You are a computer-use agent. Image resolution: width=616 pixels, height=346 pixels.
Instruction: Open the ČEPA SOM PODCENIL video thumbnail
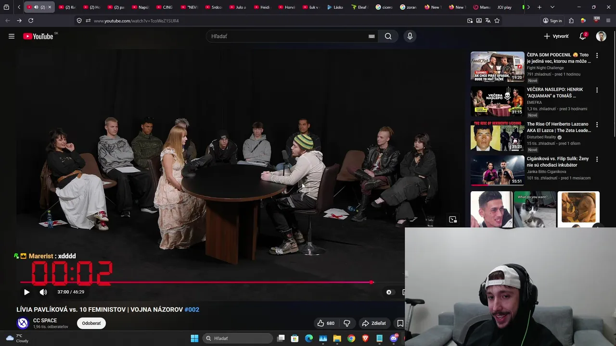[x=497, y=66]
